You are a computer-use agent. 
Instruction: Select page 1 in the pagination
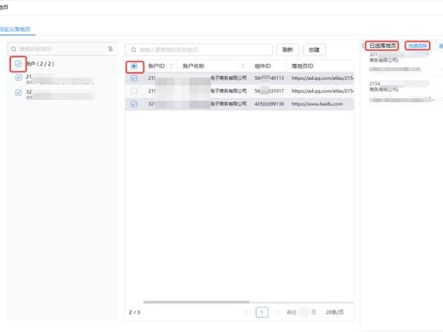[x=262, y=312]
